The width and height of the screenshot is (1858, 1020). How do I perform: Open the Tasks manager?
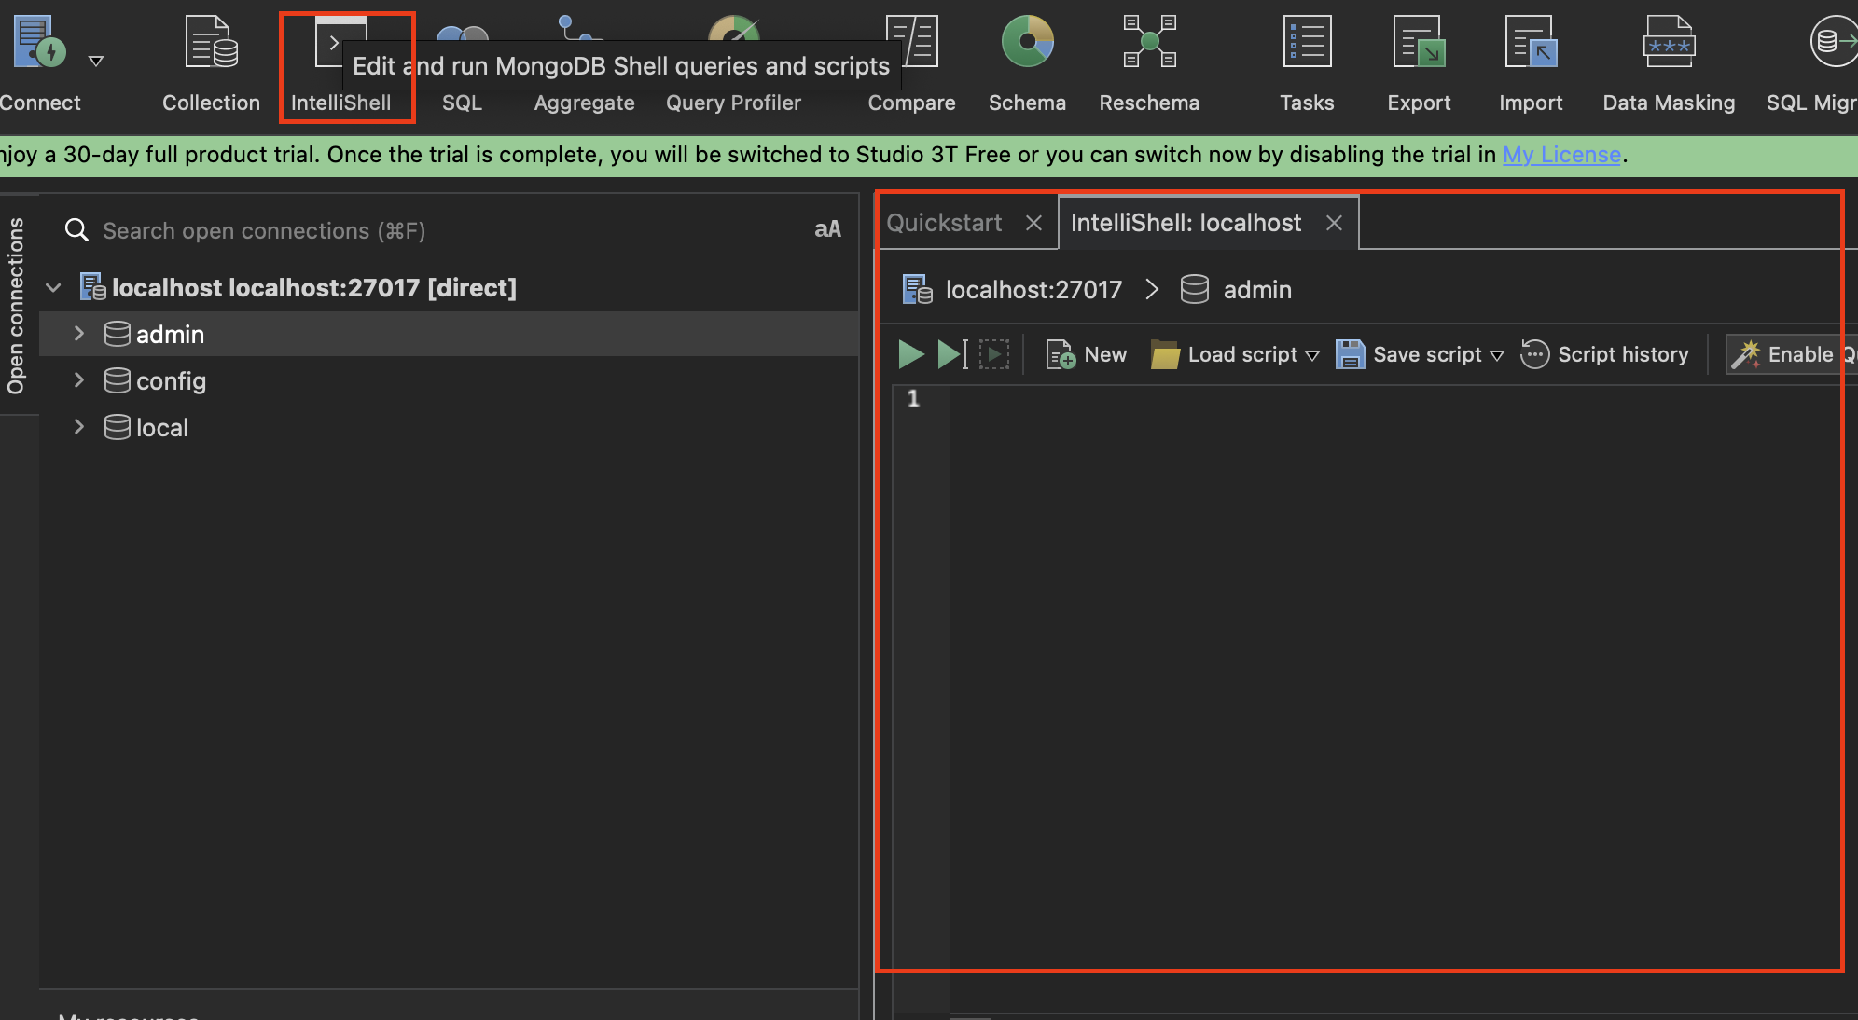point(1307,63)
